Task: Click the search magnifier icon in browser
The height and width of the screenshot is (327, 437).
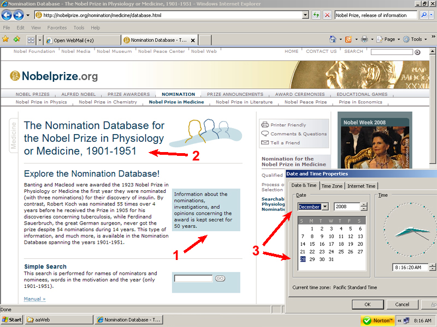Action: pos(424,15)
